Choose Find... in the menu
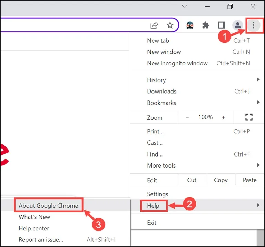 pyautogui.click(x=197, y=154)
